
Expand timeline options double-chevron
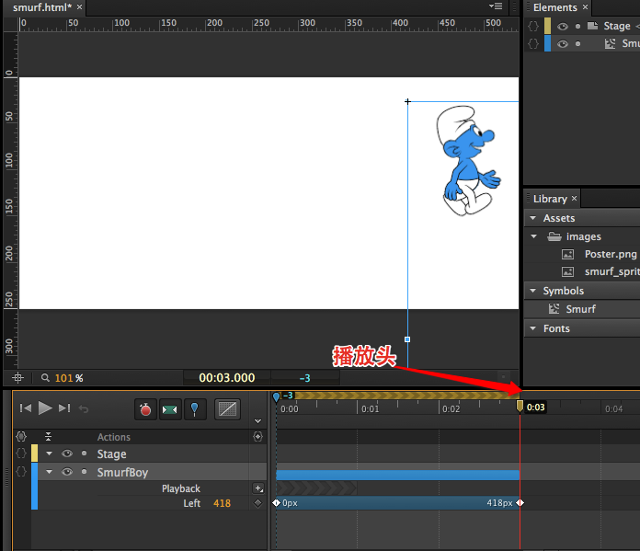[257, 420]
